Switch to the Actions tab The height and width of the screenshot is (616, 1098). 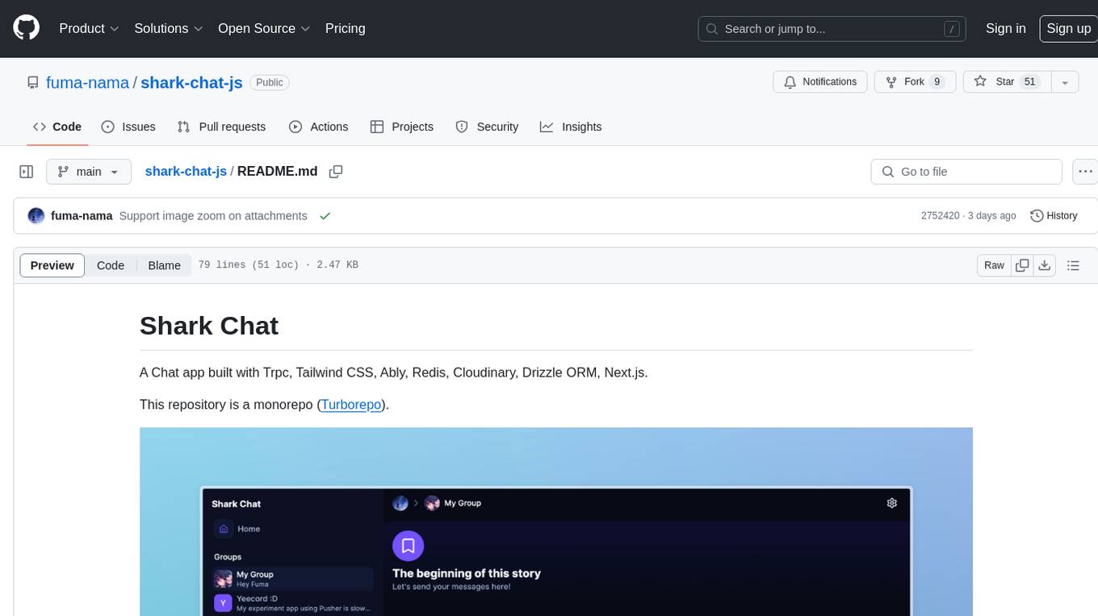tap(319, 127)
